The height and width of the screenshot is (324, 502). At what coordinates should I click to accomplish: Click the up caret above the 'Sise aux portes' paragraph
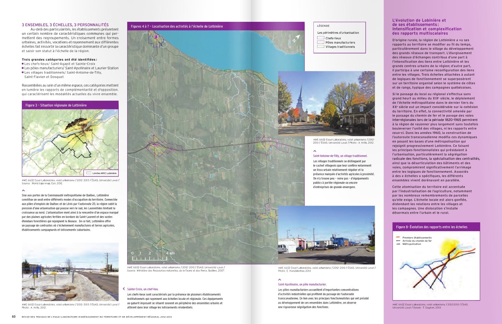click(x=23, y=190)
